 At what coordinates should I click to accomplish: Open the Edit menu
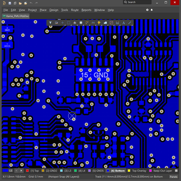(x=13, y=10)
